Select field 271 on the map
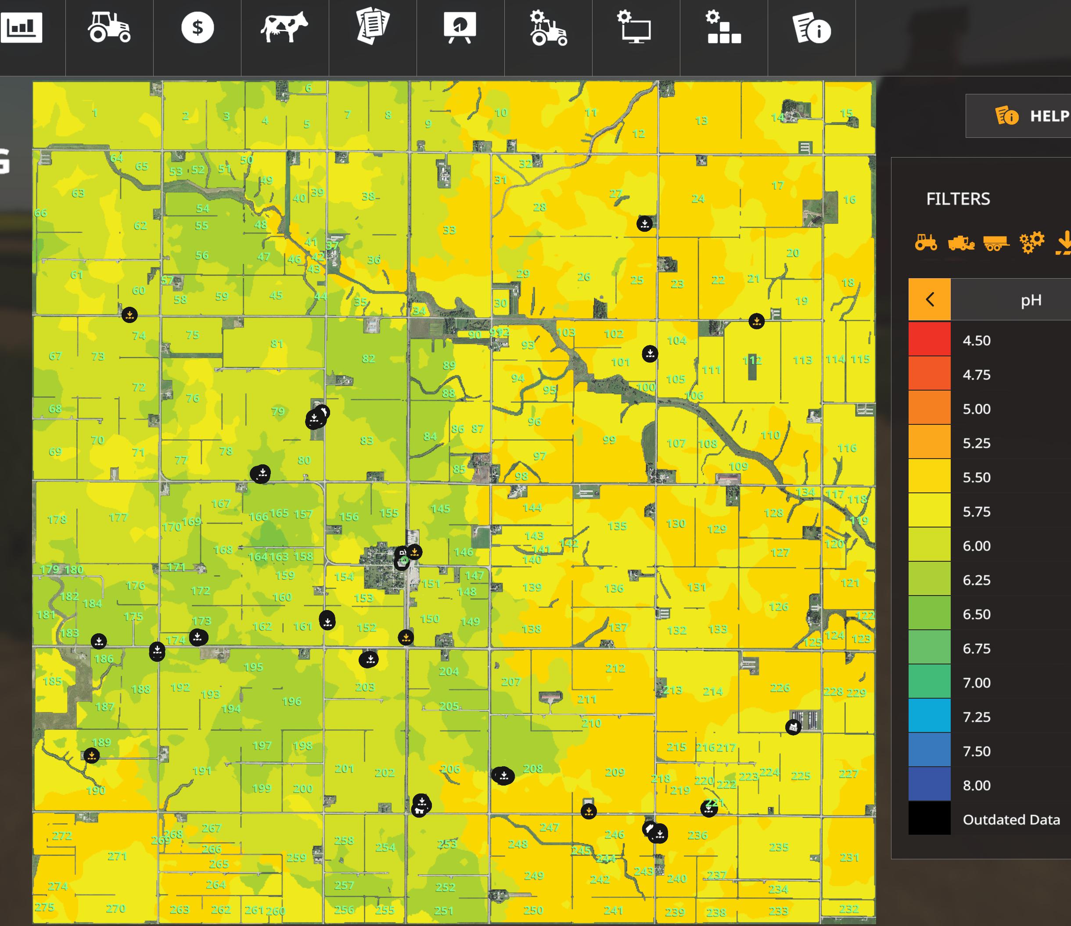This screenshot has width=1071, height=926. click(117, 856)
